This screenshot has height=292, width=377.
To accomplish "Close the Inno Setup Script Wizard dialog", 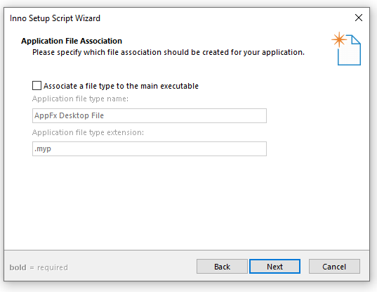I will [359, 18].
